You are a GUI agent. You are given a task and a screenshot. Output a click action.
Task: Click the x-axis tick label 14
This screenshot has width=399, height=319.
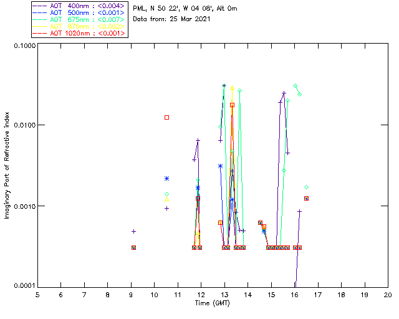(248, 295)
